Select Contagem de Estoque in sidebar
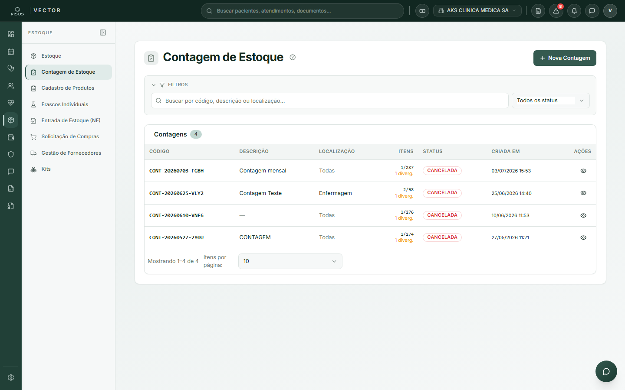 point(69,72)
